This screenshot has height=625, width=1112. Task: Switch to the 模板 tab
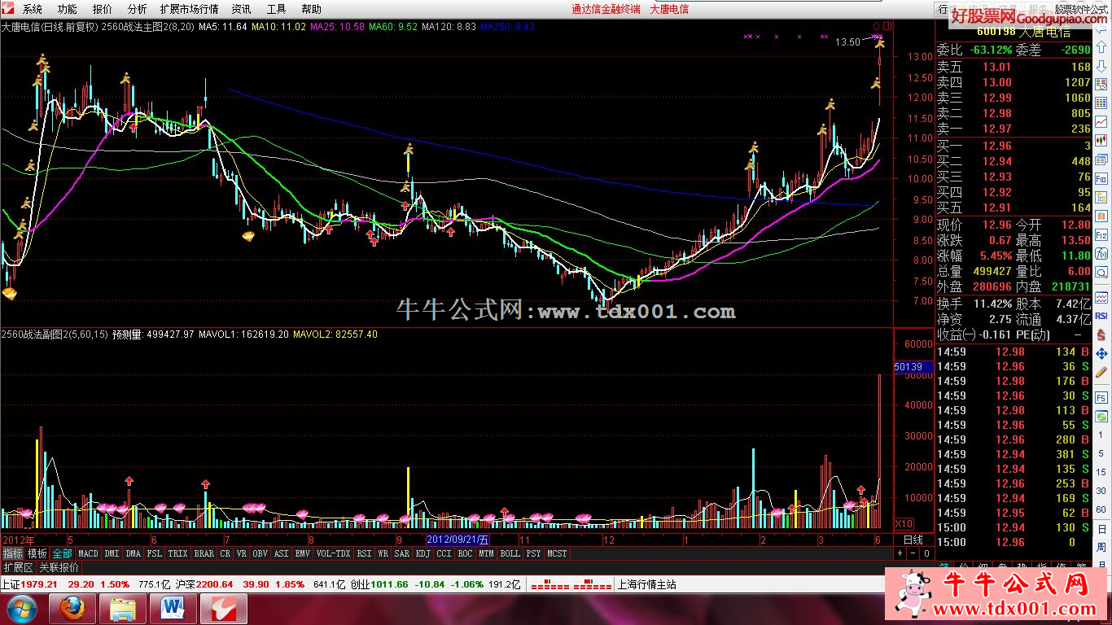pos(37,553)
